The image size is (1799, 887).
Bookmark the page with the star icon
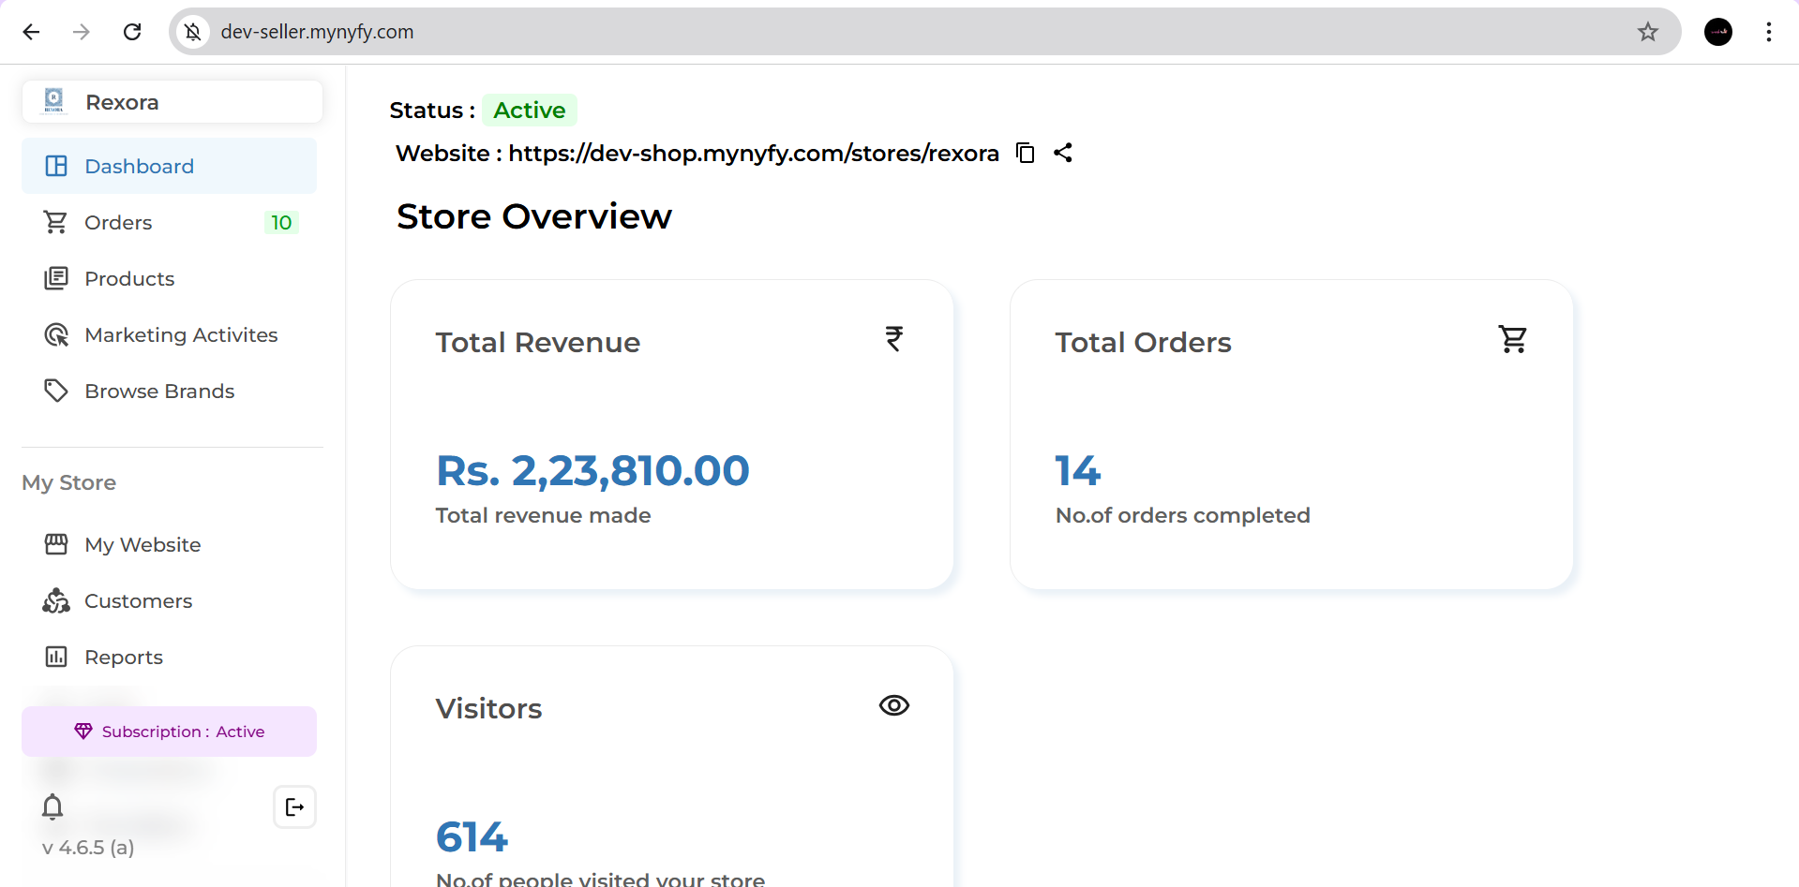[1648, 31]
